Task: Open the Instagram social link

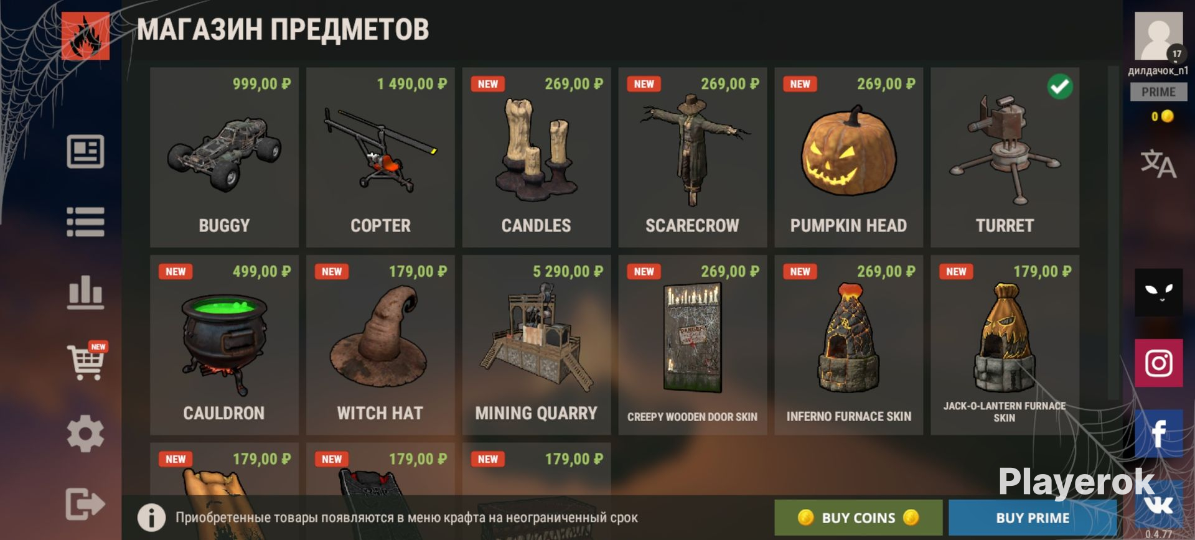Action: [1159, 363]
